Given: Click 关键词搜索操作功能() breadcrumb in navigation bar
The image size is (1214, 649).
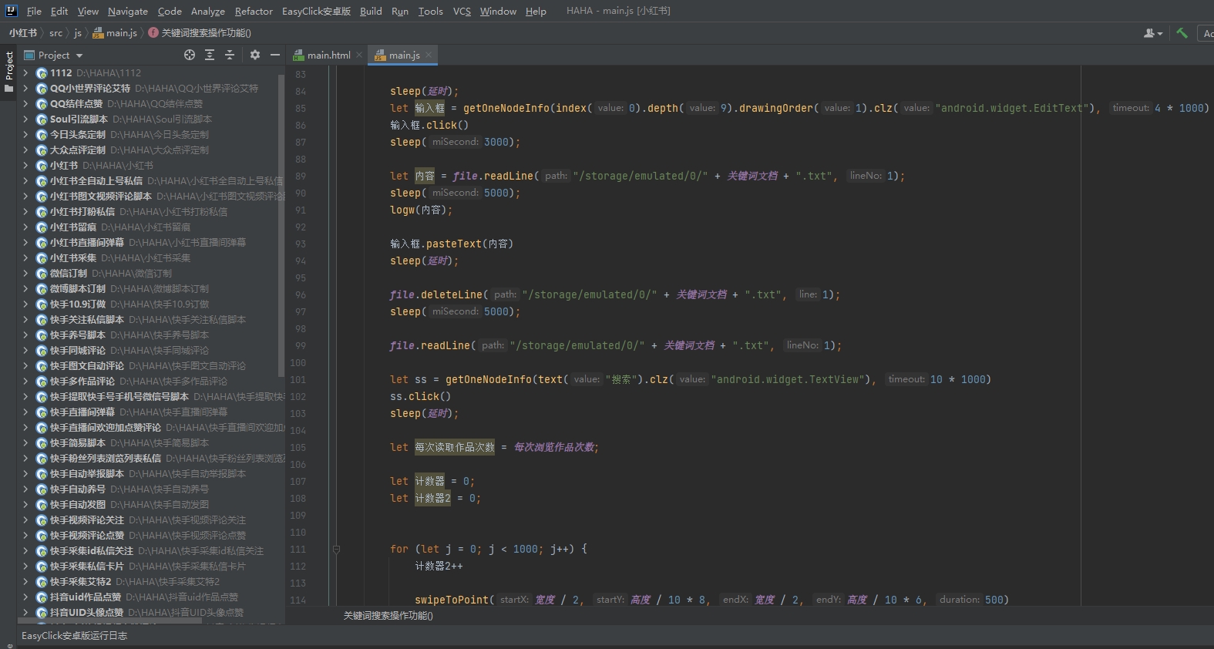Looking at the screenshot, I should pyautogui.click(x=200, y=32).
